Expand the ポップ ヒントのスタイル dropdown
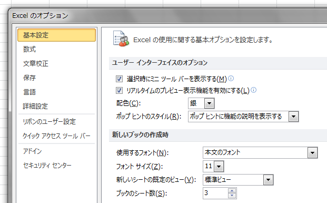 pyautogui.click(x=294, y=117)
